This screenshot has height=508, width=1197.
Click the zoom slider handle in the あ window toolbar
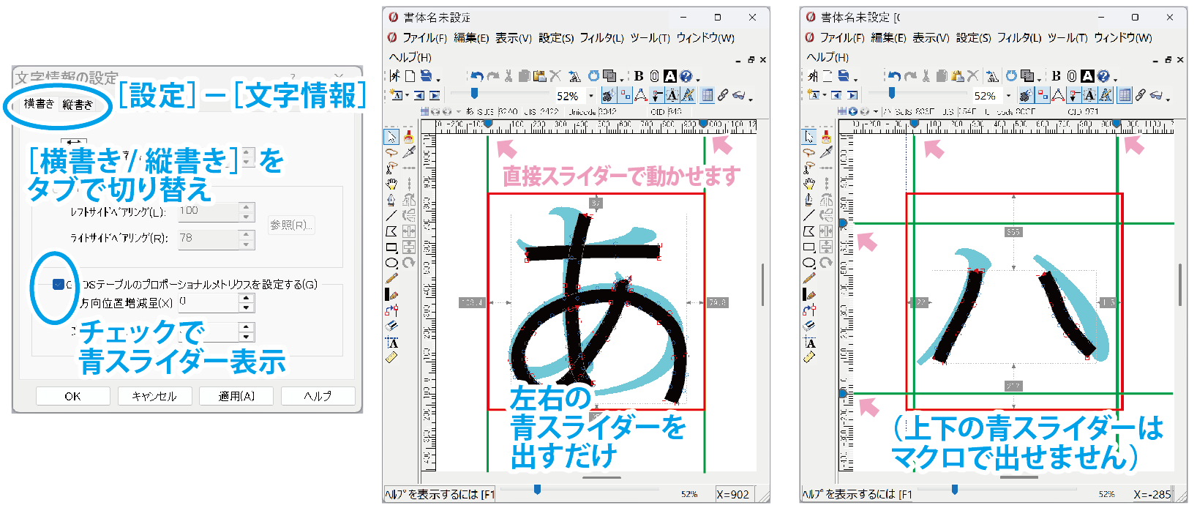pyautogui.click(x=474, y=93)
